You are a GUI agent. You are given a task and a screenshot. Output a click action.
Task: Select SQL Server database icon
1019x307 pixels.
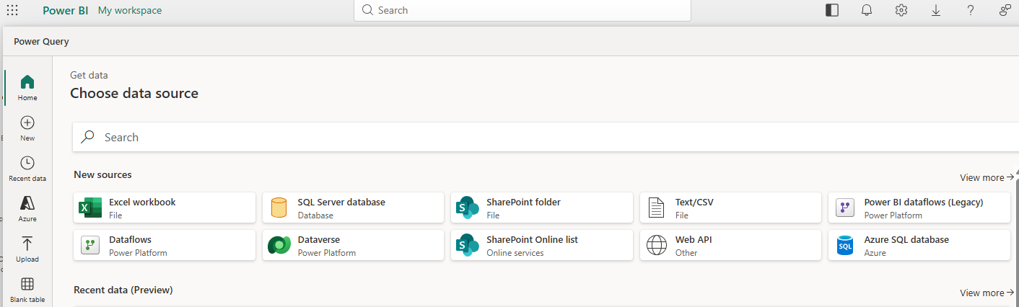tap(279, 208)
